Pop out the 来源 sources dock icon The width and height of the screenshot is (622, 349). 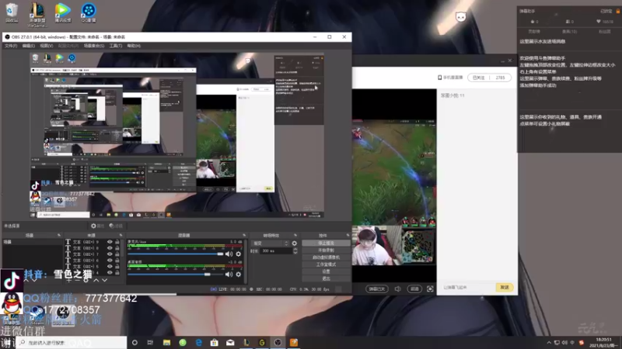(121, 236)
